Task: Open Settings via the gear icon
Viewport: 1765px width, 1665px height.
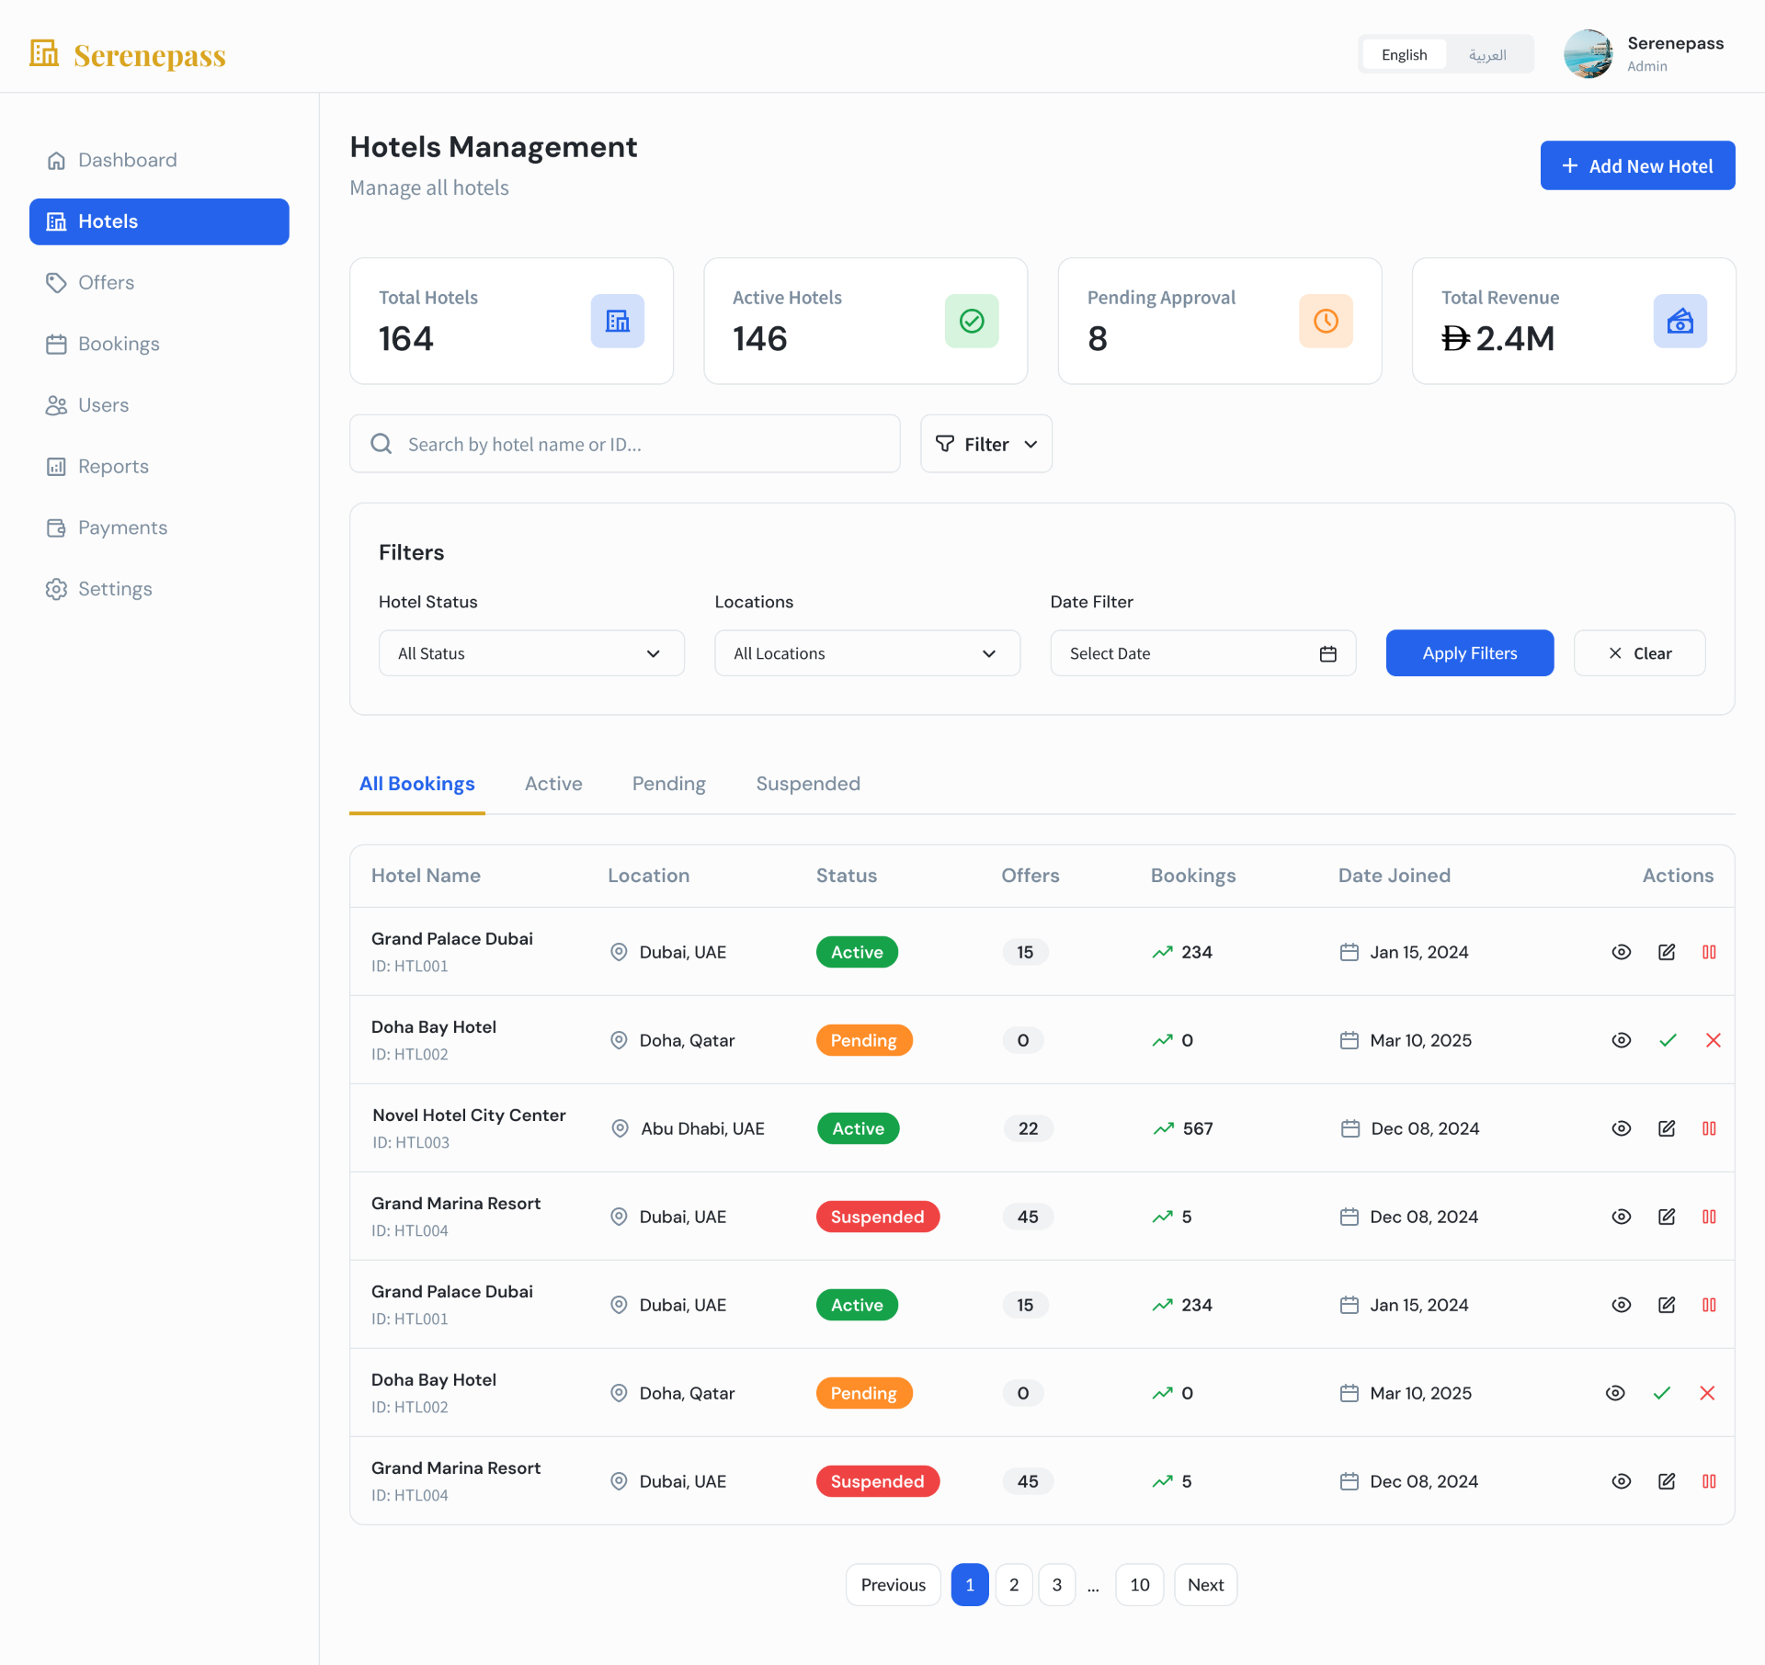Action: pyautogui.click(x=56, y=590)
